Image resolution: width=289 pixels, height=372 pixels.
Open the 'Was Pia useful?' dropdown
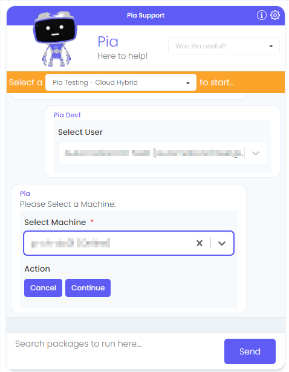pyautogui.click(x=224, y=46)
